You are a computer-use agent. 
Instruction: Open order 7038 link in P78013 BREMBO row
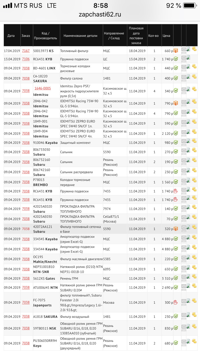26,182
